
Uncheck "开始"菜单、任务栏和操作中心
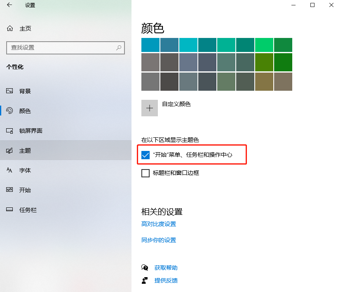tap(145, 155)
